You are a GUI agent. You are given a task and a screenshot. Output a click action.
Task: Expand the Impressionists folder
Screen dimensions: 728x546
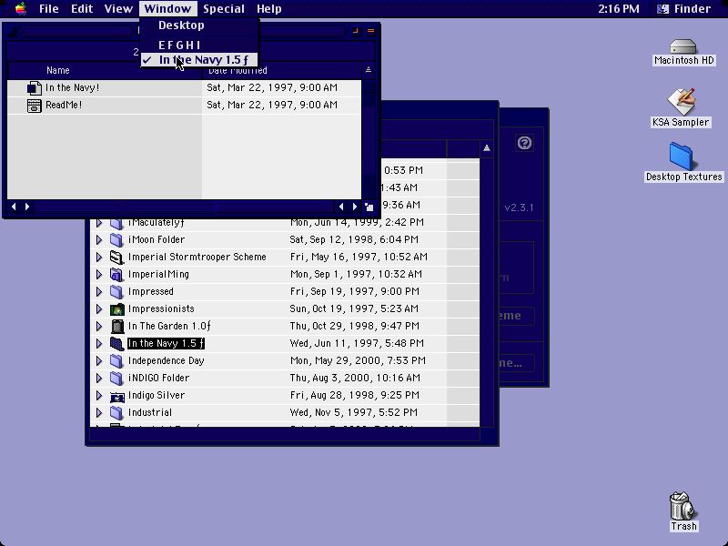pos(99,309)
